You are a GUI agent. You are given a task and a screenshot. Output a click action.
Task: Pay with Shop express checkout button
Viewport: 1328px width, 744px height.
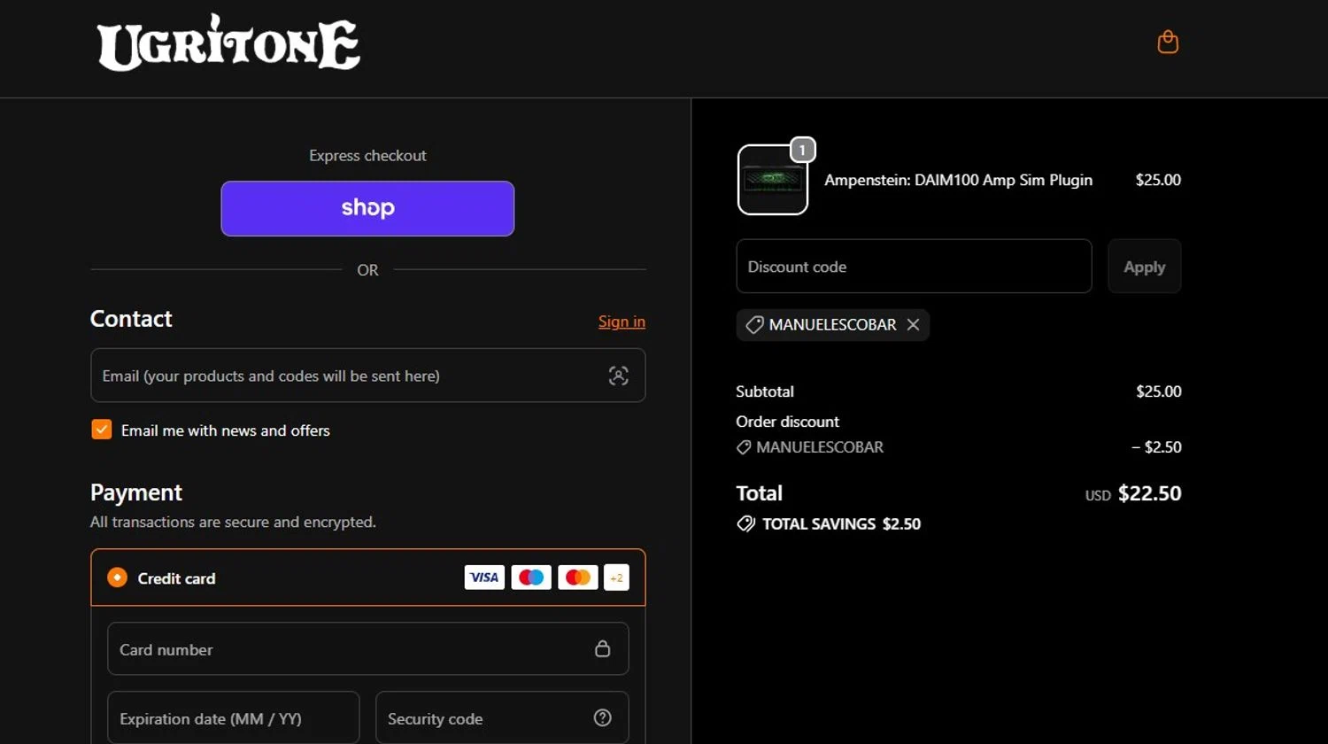click(x=367, y=208)
